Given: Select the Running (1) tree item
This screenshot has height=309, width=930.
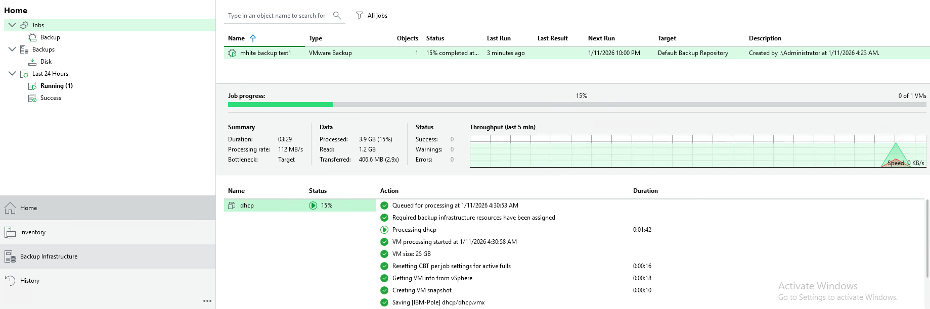Looking at the screenshot, I should [57, 86].
